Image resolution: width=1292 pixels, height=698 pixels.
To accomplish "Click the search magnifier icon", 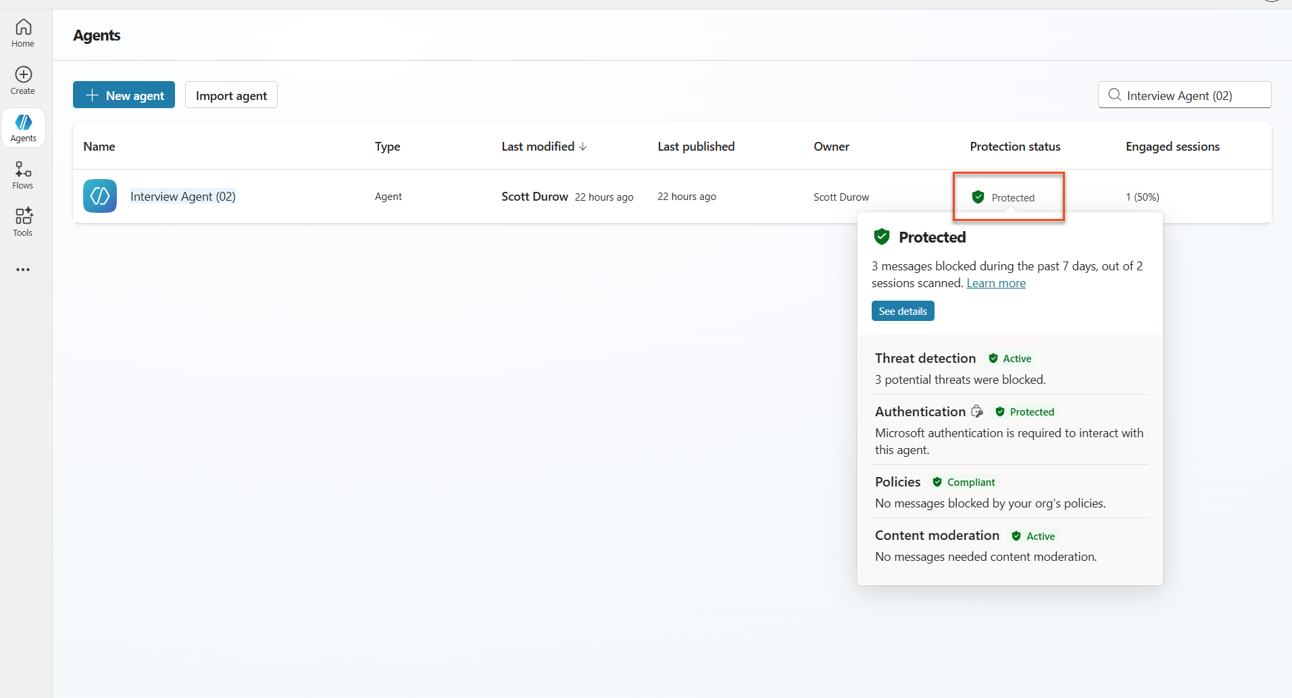I will tap(1115, 95).
